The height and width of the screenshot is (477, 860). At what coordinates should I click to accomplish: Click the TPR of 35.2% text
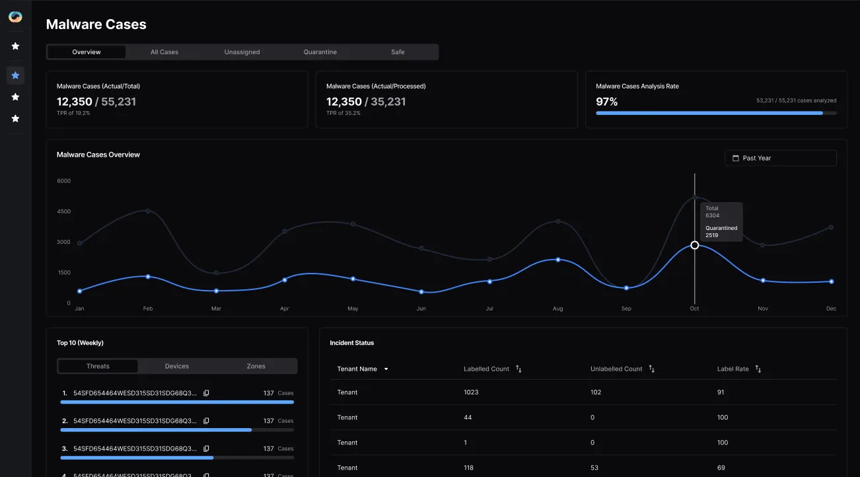pyautogui.click(x=343, y=114)
